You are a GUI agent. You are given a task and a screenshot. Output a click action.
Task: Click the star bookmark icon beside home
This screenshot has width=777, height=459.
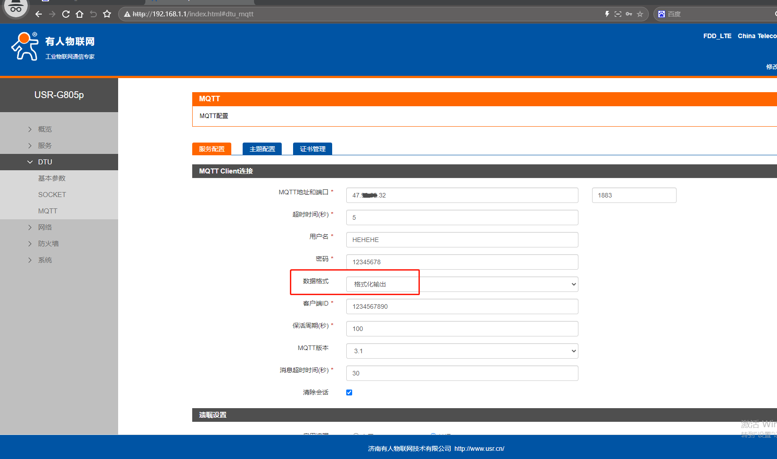[107, 14]
